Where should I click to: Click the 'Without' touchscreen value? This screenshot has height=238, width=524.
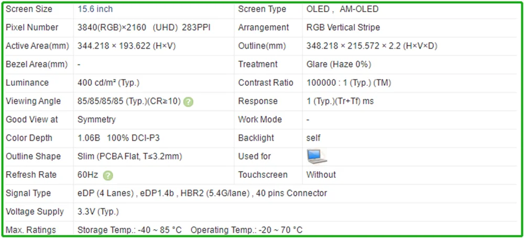[321, 175]
